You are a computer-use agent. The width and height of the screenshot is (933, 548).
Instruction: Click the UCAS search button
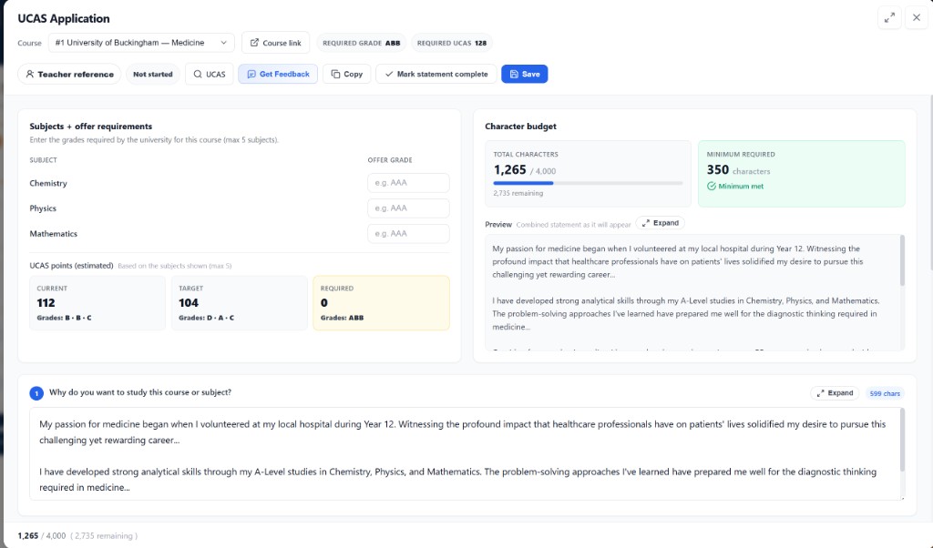click(x=209, y=75)
